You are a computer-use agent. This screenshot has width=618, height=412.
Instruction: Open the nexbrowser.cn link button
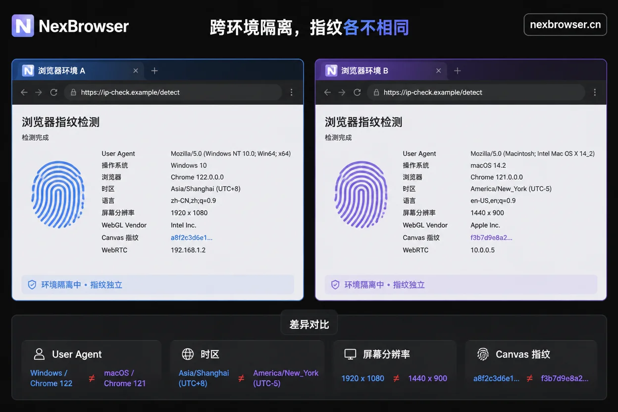tap(565, 25)
